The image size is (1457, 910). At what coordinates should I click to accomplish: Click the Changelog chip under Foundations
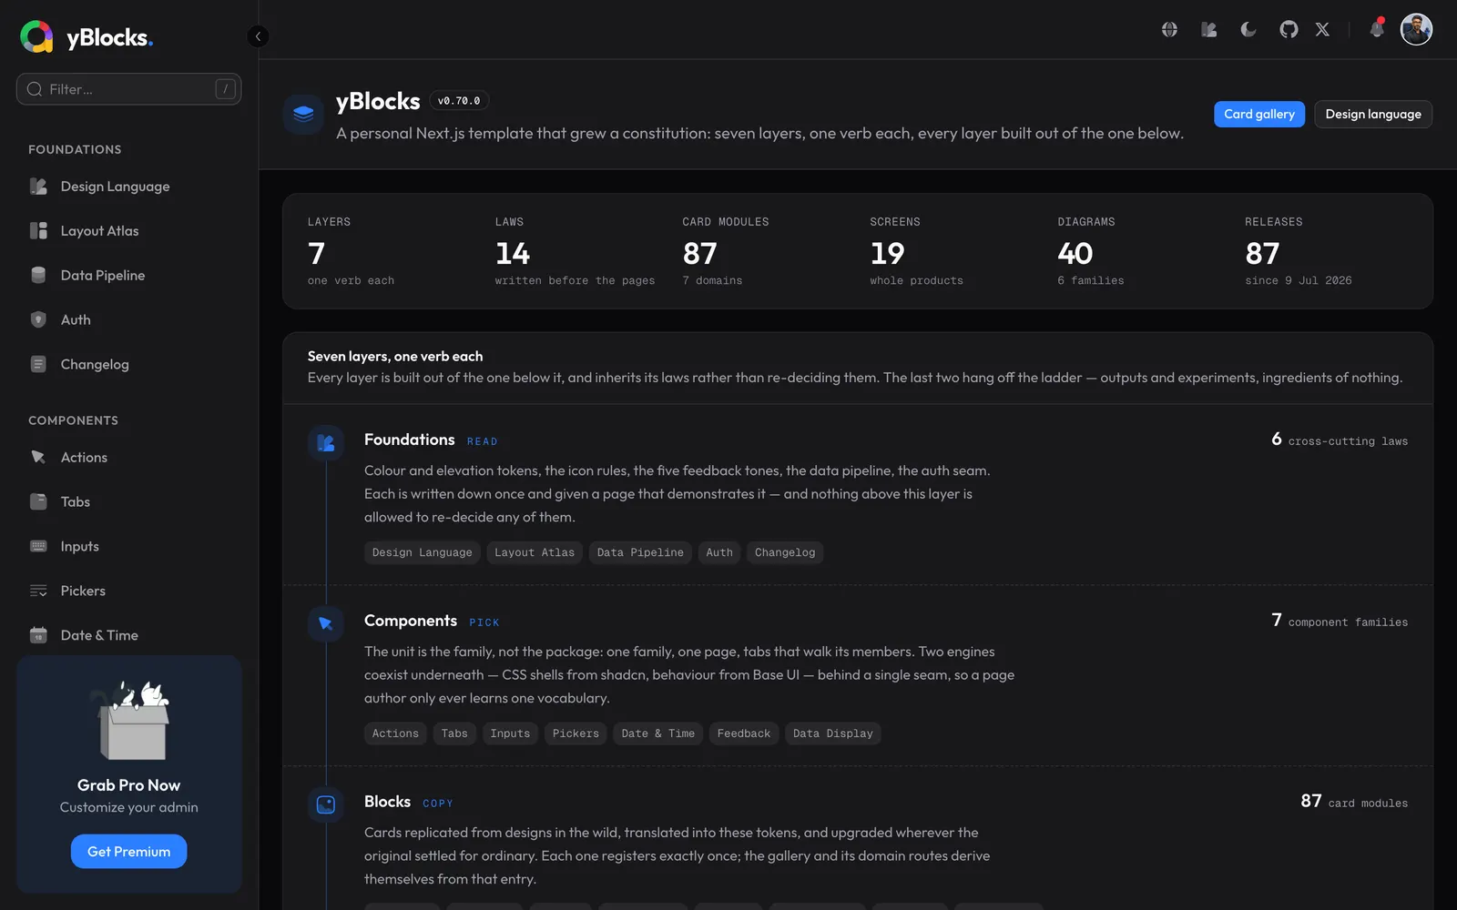coord(785,552)
